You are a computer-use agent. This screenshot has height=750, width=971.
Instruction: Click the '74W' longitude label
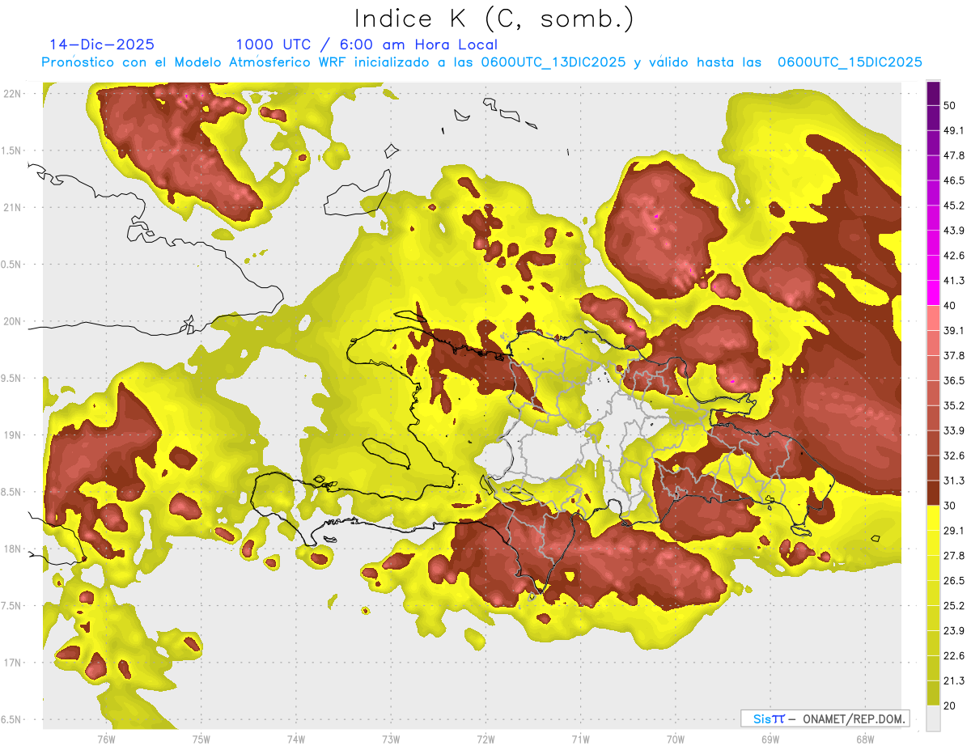pos(296,739)
